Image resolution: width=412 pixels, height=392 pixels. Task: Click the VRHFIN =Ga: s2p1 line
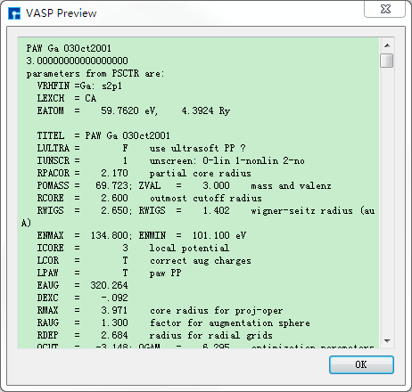click(x=79, y=86)
